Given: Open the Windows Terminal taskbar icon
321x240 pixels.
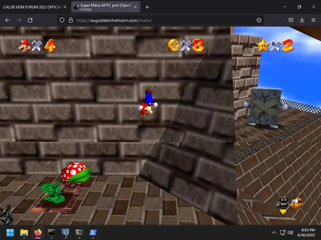Looking at the screenshot, I should point(79,232).
